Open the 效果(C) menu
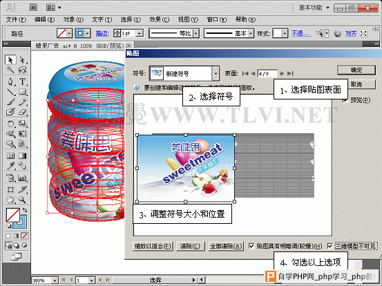Image resolution: width=382 pixels, height=286 pixels. (160, 19)
